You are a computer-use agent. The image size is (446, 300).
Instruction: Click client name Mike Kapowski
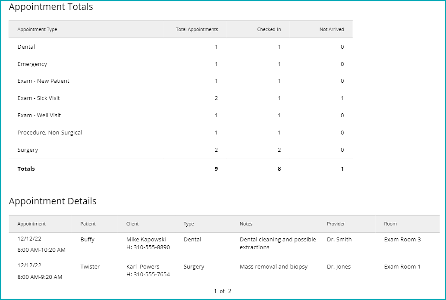146,240
